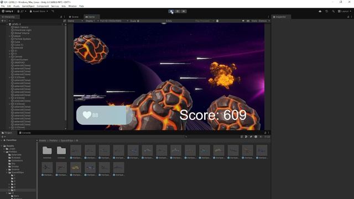This screenshot has height=199, width=354.
Task: Toggle the Project panel lock icon
Action: click(x=265, y=133)
